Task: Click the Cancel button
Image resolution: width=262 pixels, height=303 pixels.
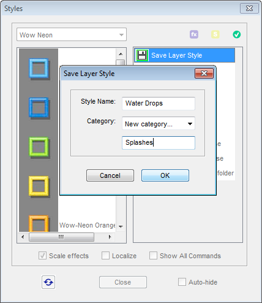Action: click(x=110, y=175)
